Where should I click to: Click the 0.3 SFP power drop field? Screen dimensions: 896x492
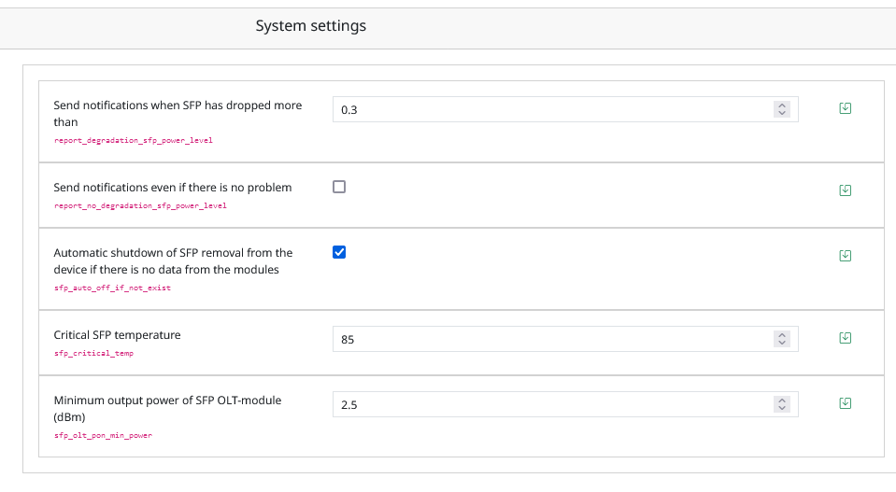[x=565, y=109]
